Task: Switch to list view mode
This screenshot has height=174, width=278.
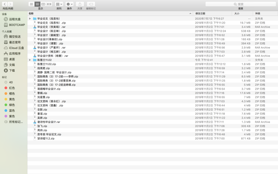Action: (x=37, y=4)
